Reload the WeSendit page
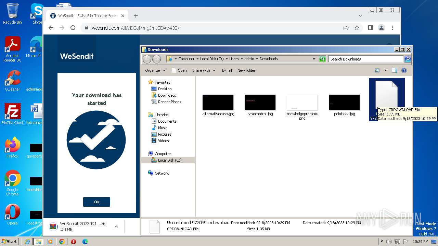The height and width of the screenshot is (246, 438). [73, 28]
